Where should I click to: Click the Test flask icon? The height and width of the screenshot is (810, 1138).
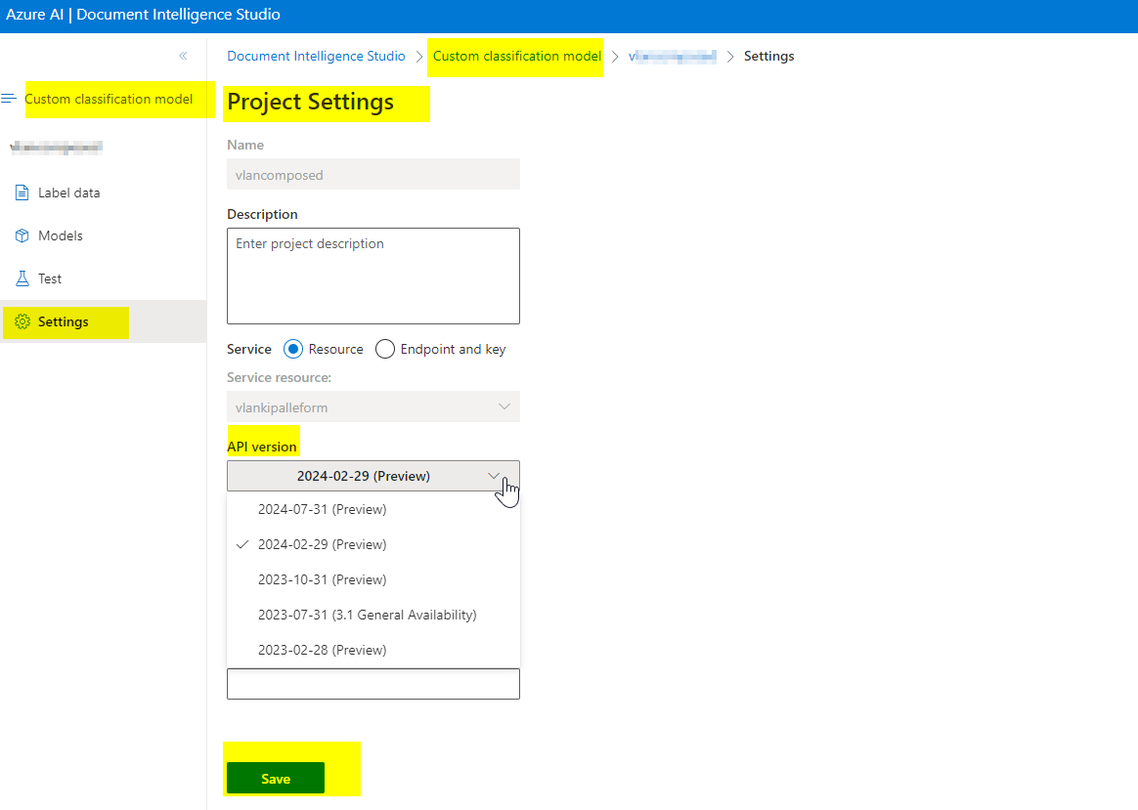coord(22,278)
